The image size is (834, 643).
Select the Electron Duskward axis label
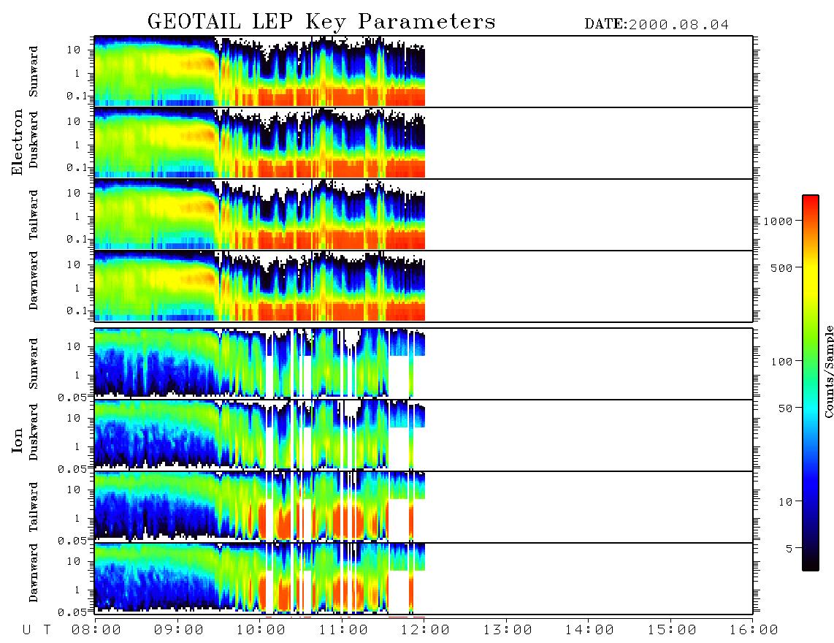pyautogui.click(x=34, y=140)
